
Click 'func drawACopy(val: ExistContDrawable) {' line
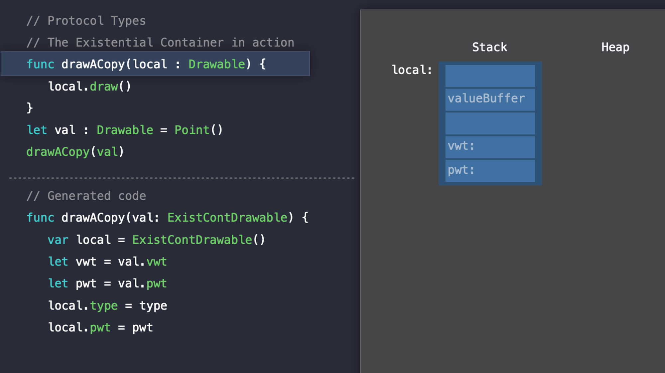tap(168, 218)
